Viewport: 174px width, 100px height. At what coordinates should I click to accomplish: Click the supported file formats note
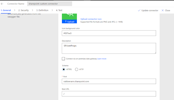tap(101, 22)
